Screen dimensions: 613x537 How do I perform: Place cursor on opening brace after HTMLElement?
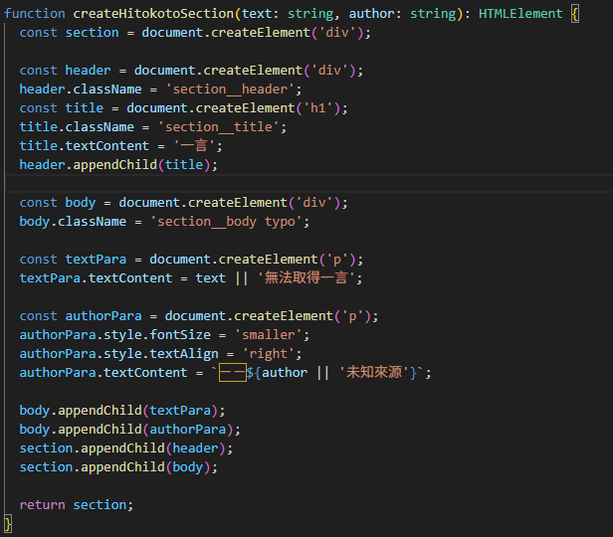[574, 14]
